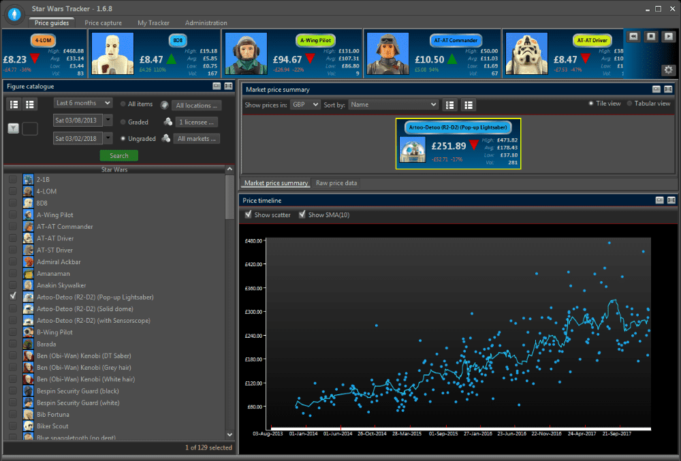Open the My Tracker tab
This screenshot has width=681, height=461.
[153, 22]
